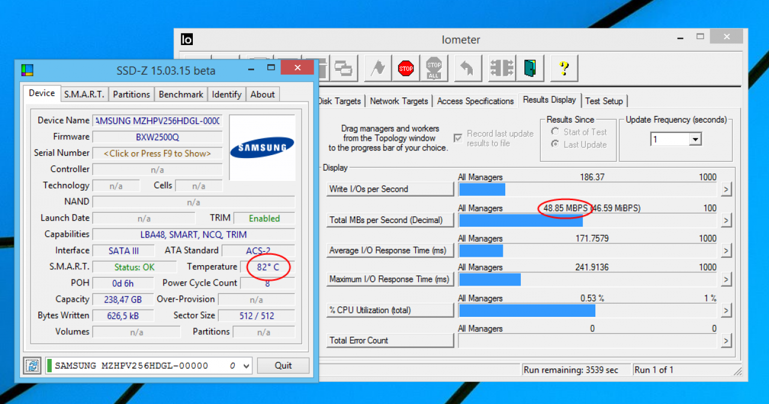Click the Reset workers arrow icon

point(467,68)
